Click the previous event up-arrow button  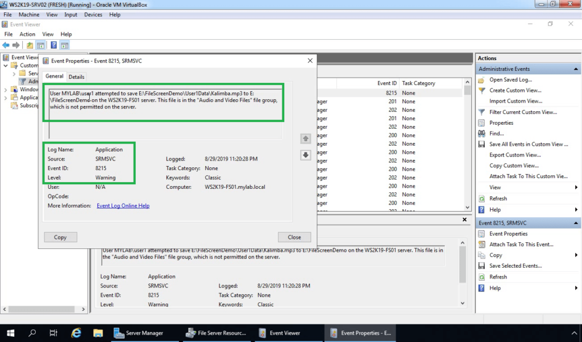[305, 138]
